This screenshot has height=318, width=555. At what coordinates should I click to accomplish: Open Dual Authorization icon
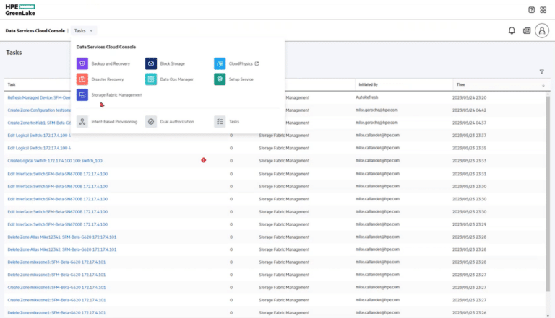click(151, 122)
